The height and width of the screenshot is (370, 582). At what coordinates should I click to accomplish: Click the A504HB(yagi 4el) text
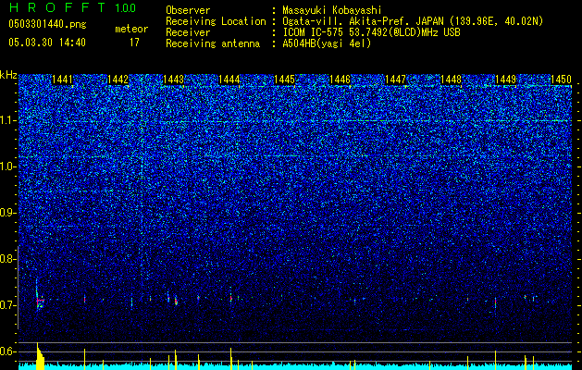point(327,43)
